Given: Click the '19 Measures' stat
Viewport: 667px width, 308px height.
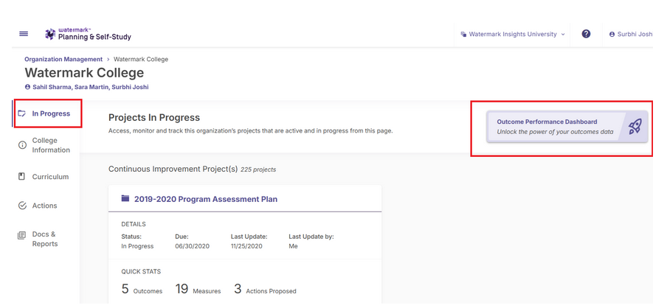Looking at the screenshot, I should [x=198, y=290].
